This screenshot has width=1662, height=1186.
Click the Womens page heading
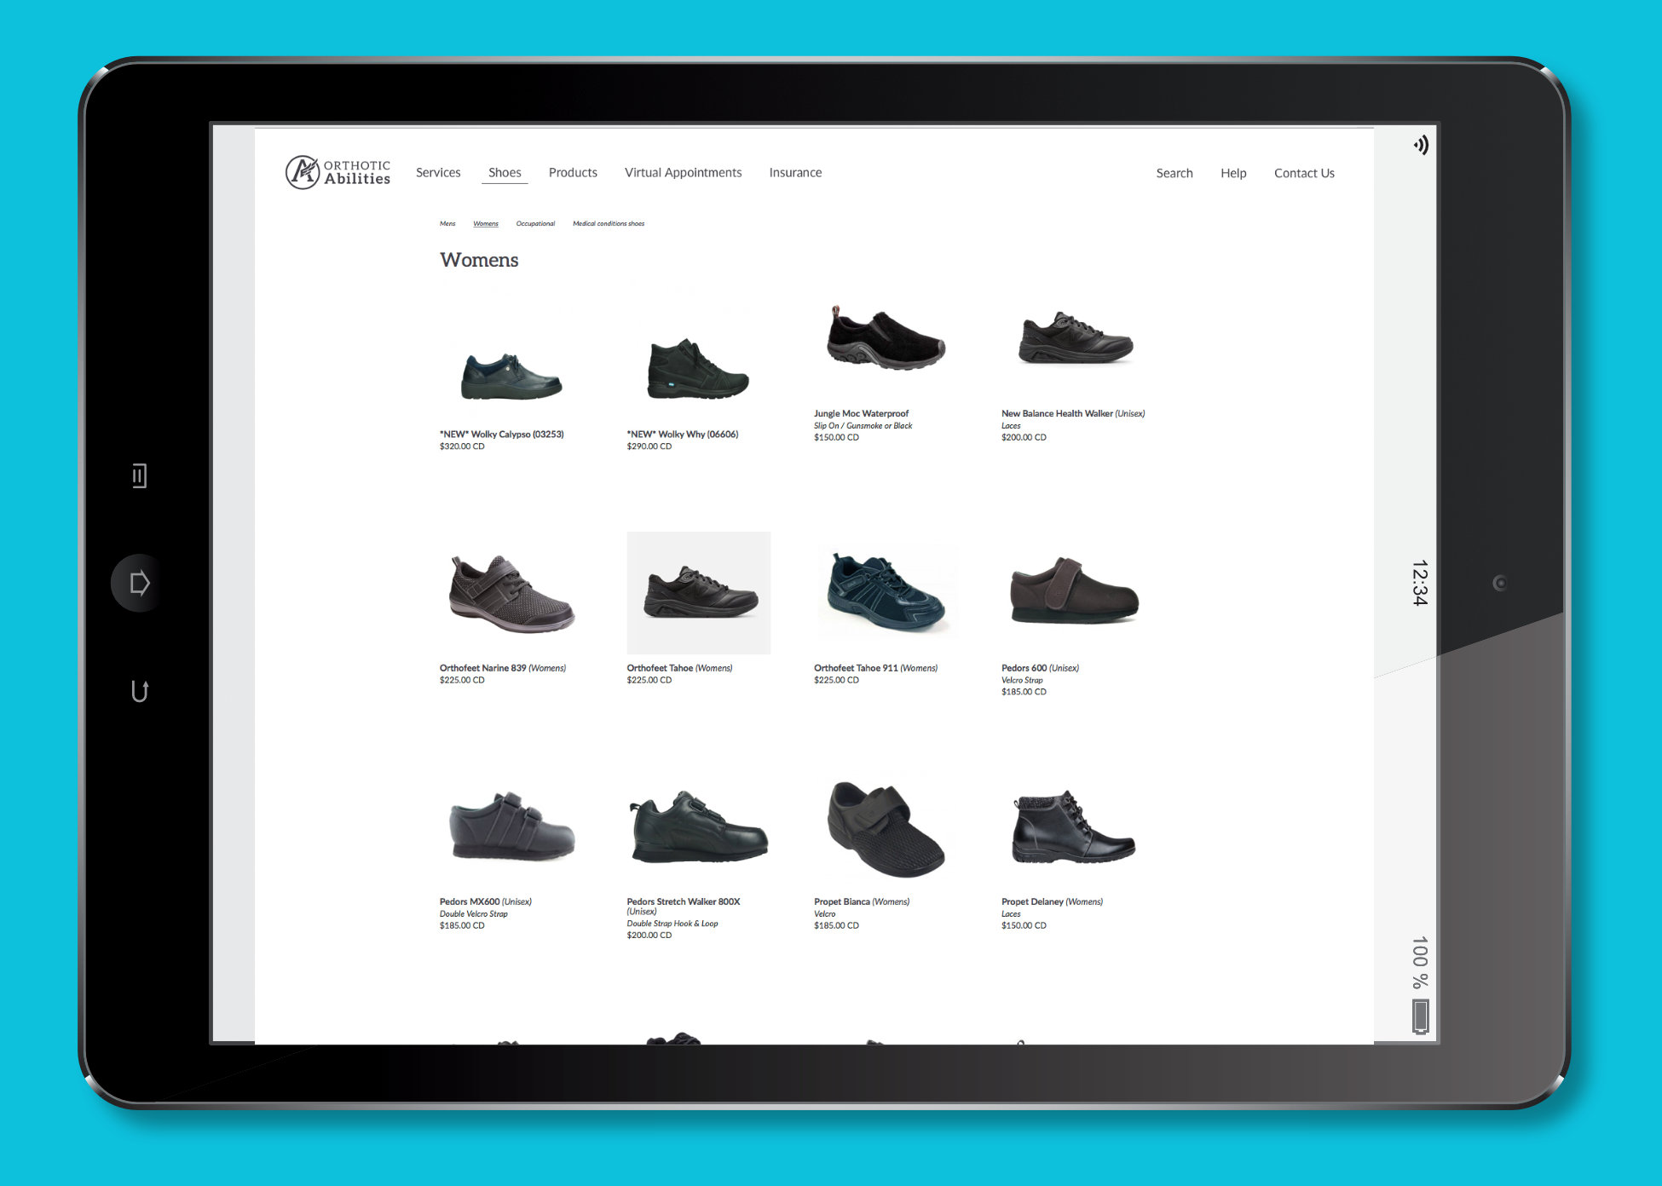[479, 260]
